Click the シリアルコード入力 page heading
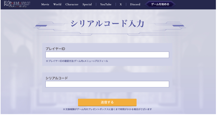The width and height of the screenshot is (218, 115). [107, 23]
